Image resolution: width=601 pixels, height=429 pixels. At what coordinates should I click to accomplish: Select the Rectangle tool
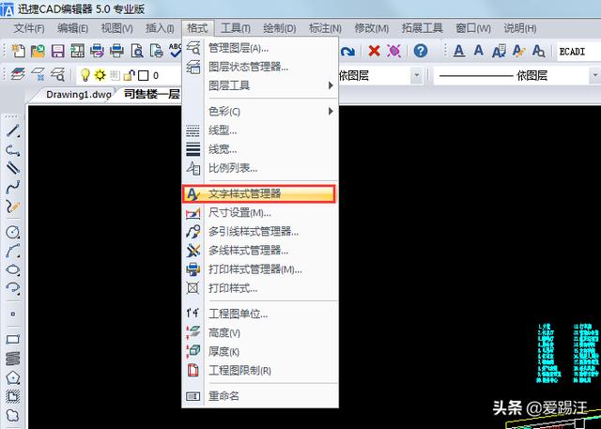tap(12, 340)
